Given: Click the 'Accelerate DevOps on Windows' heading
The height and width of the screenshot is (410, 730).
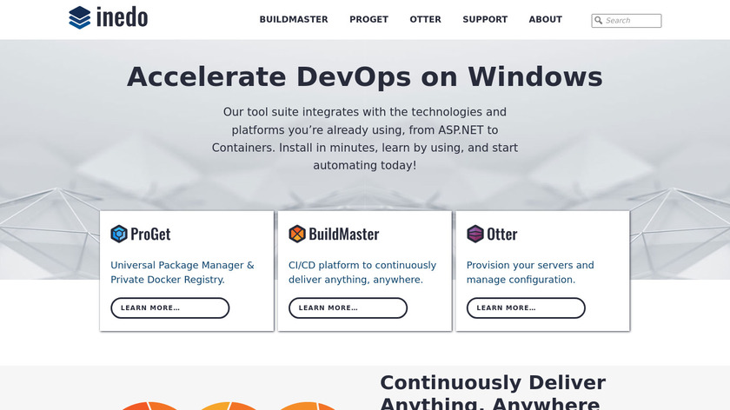Looking at the screenshot, I should pyautogui.click(x=364, y=76).
